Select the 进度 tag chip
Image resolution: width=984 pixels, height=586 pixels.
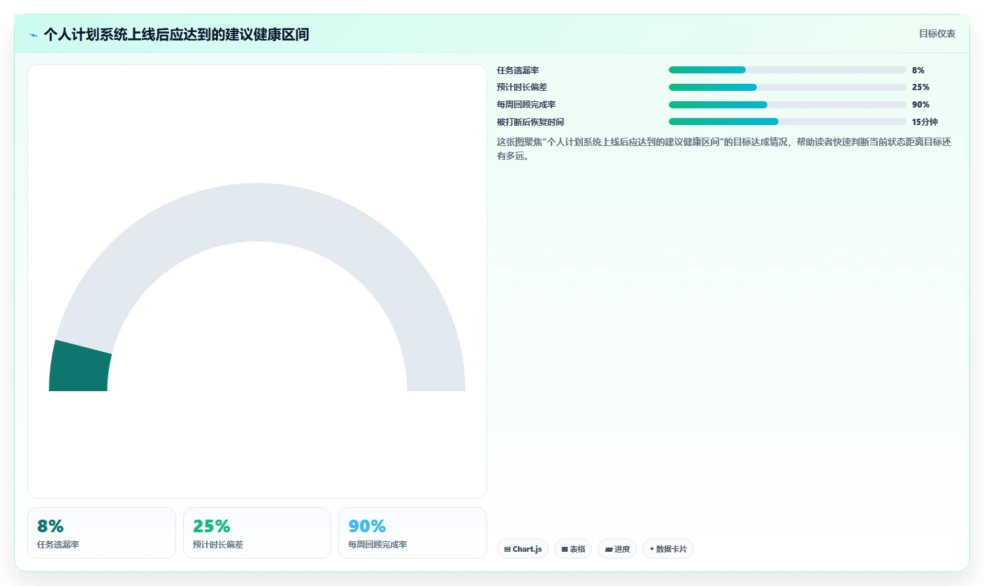[x=617, y=549]
